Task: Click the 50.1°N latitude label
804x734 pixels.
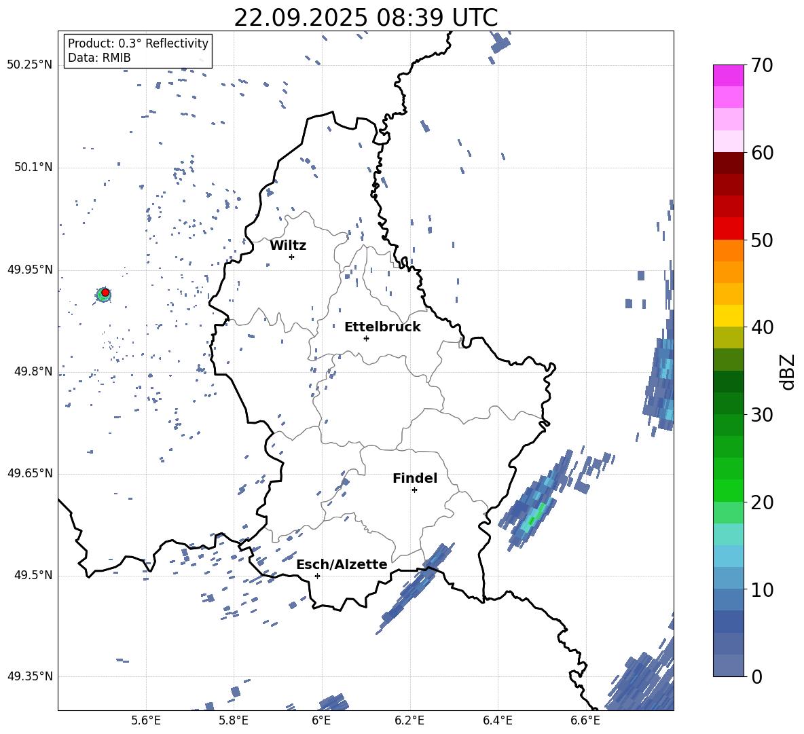Action: click(x=33, y=168)
